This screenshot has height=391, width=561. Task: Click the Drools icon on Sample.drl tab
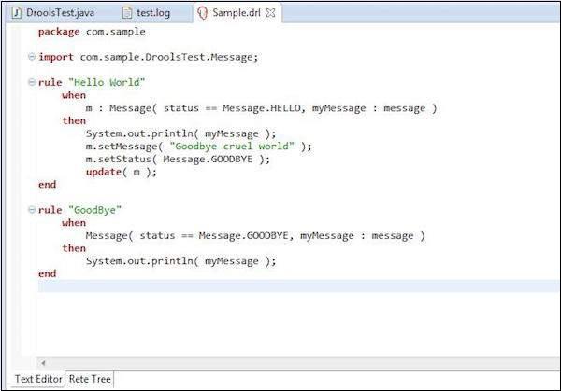(203, 13)
